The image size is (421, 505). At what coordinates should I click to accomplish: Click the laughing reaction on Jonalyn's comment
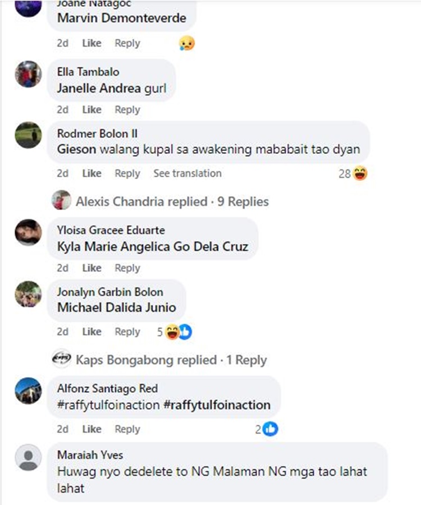click(172, 332)
